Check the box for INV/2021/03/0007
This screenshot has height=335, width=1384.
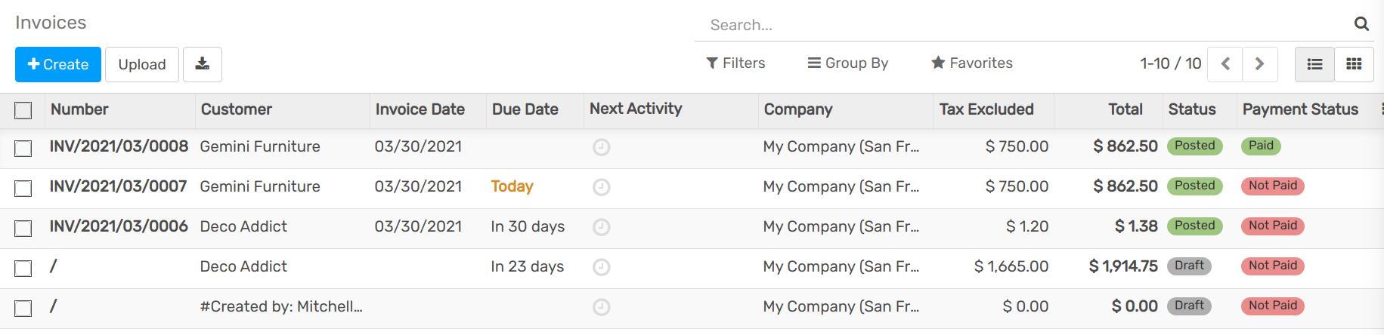tap(23, 188)
